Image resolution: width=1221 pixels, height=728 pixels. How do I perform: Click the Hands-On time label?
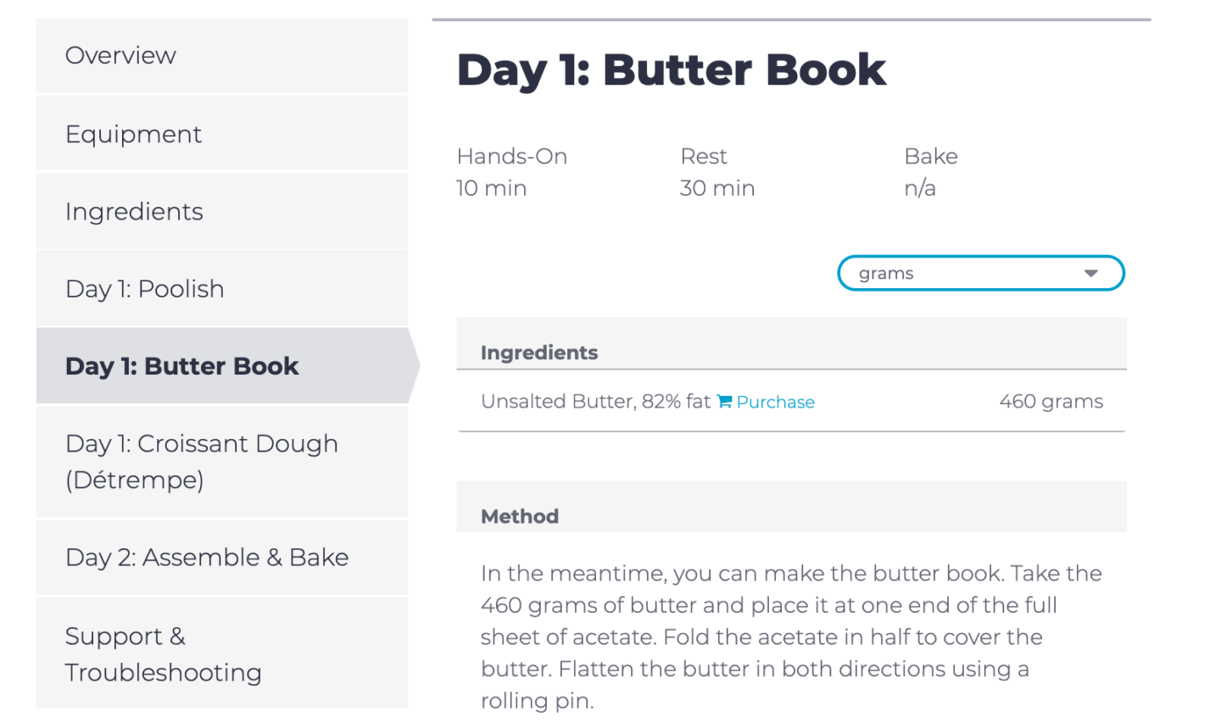pyautogui.click(x=511, y=156)
